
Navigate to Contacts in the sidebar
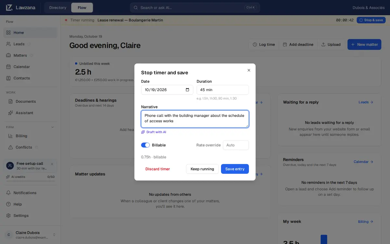(x=30, y=78)
